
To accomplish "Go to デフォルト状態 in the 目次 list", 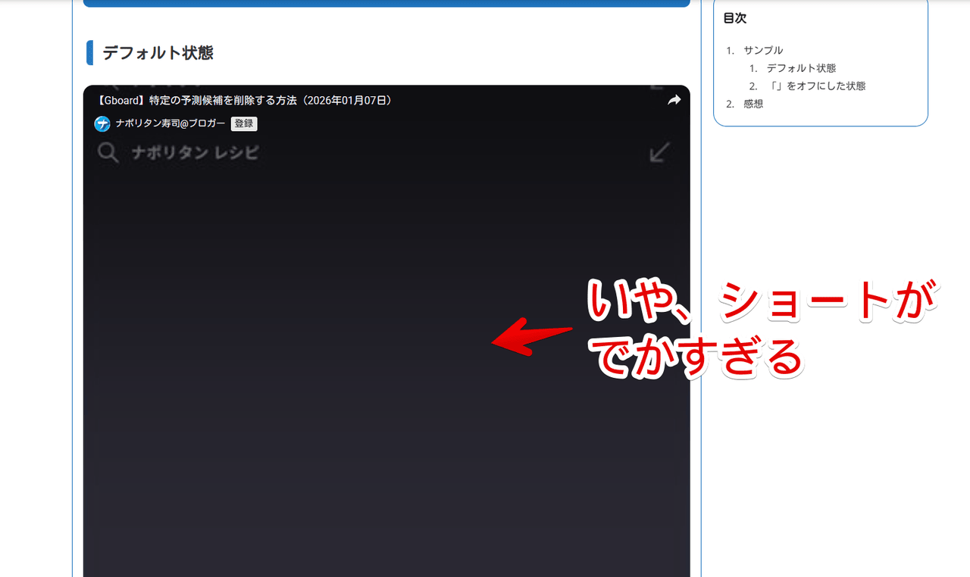I will pos(801,68).
